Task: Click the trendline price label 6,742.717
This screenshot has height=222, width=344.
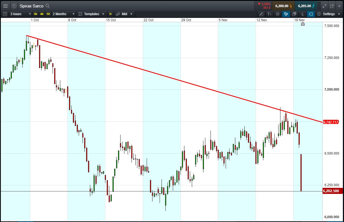Action: (331, 122)
